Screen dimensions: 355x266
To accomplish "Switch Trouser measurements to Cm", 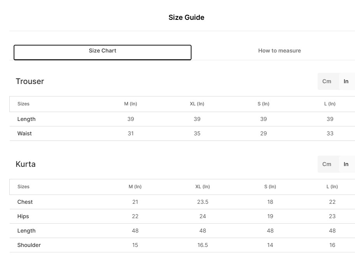I will 327,81.
